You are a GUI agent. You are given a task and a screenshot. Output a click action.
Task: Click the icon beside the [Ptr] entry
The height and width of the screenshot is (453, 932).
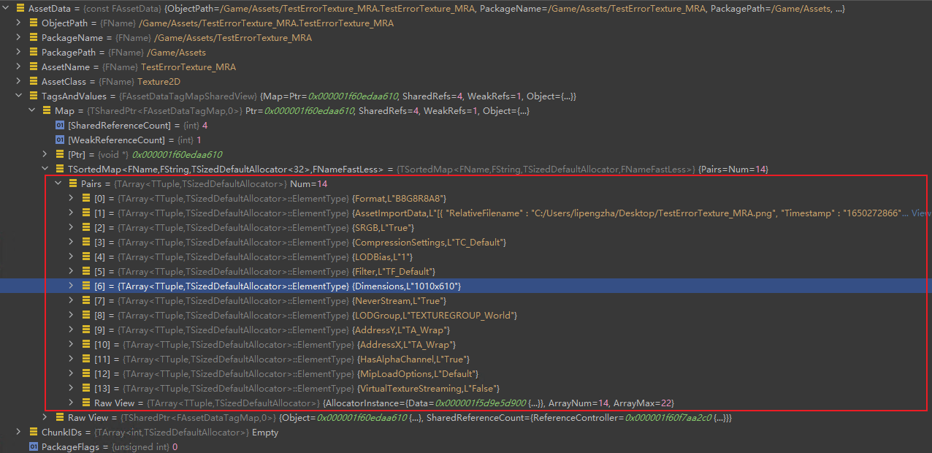[60, 154]
